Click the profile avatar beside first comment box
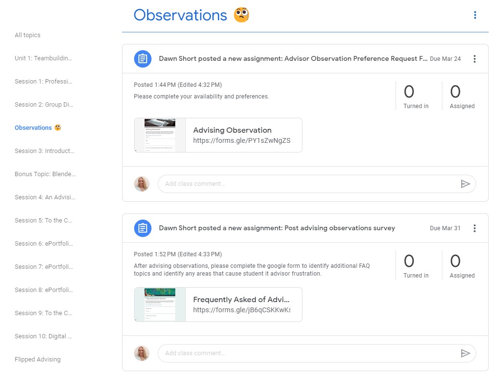The height and width of the screenshot is (375, 493). [142, 184]
